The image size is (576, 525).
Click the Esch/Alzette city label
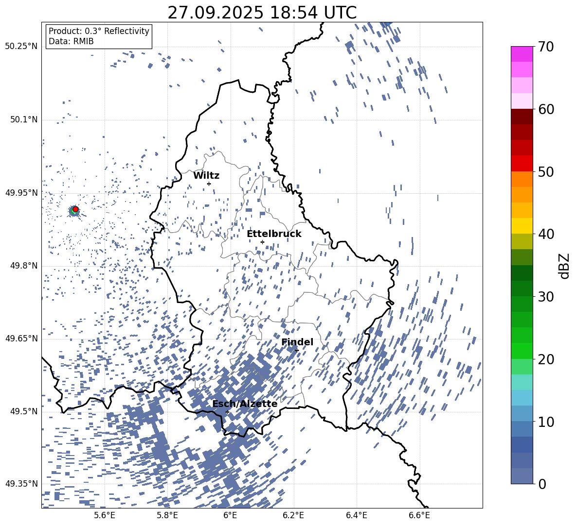(245, 404)
